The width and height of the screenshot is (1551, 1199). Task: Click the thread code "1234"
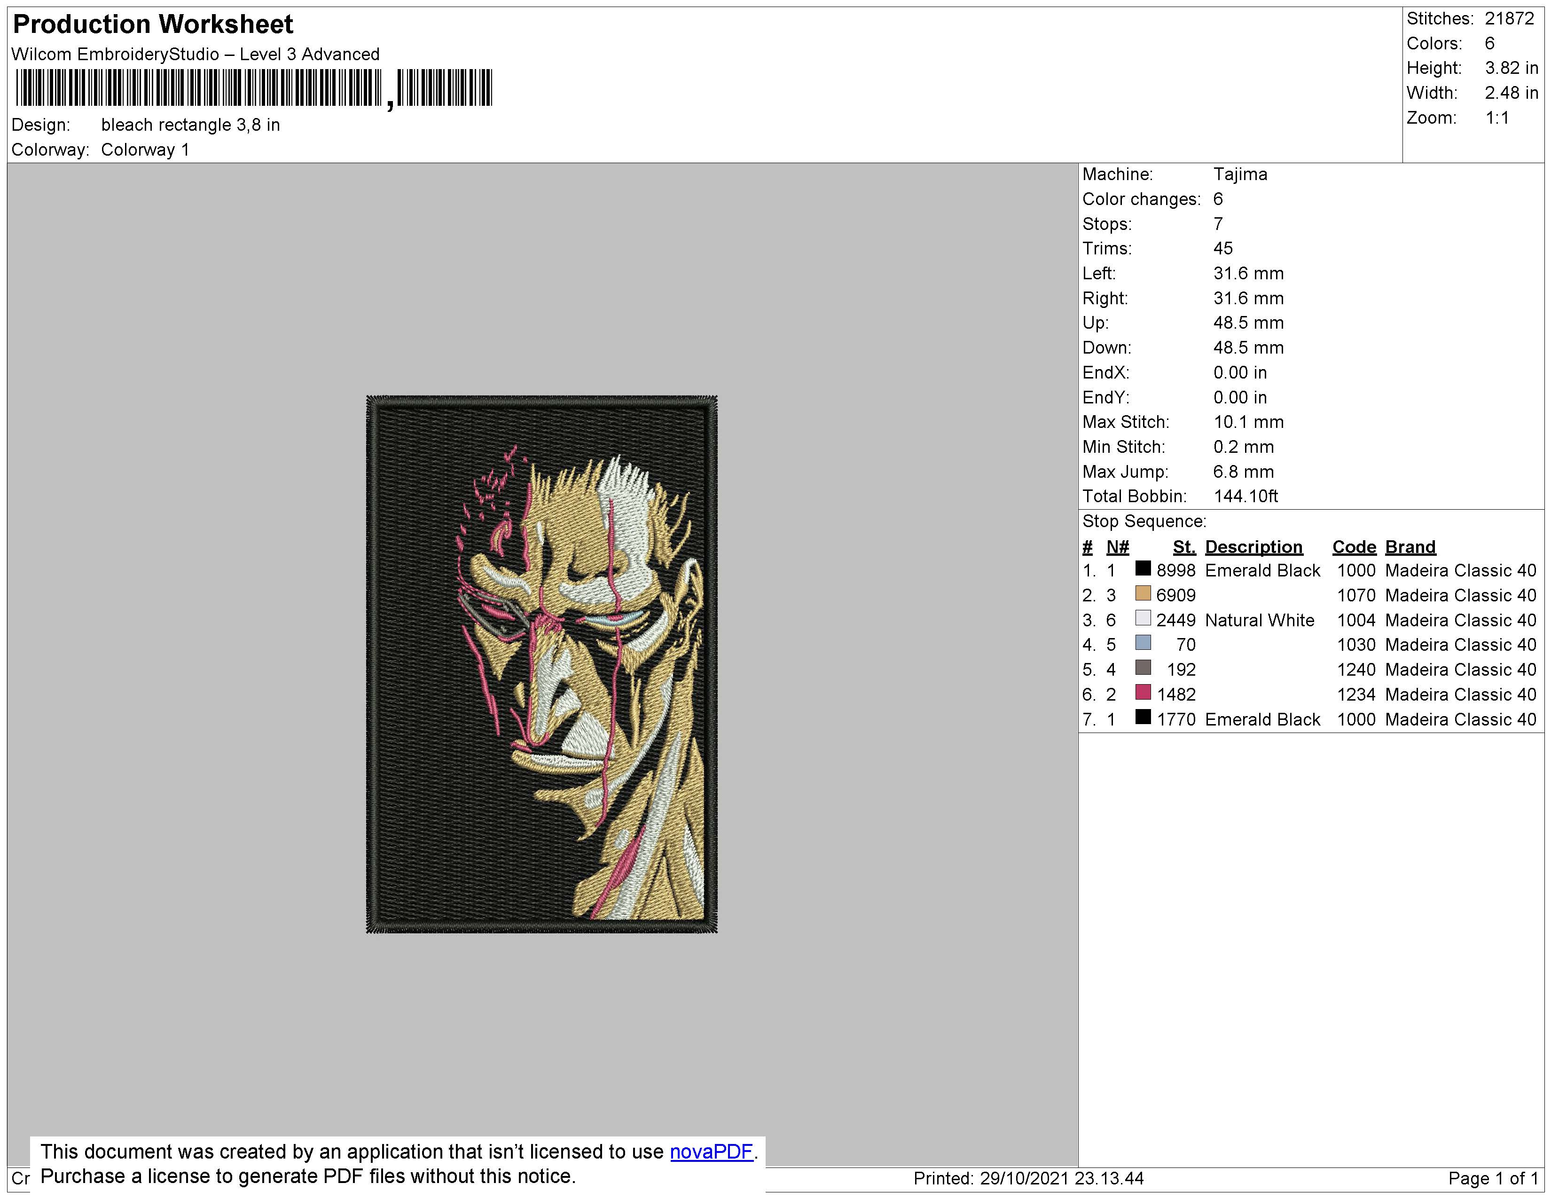(x=1355, y=694)
